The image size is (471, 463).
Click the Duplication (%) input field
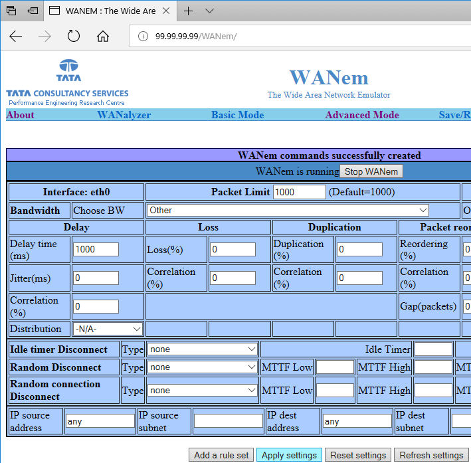359,249
